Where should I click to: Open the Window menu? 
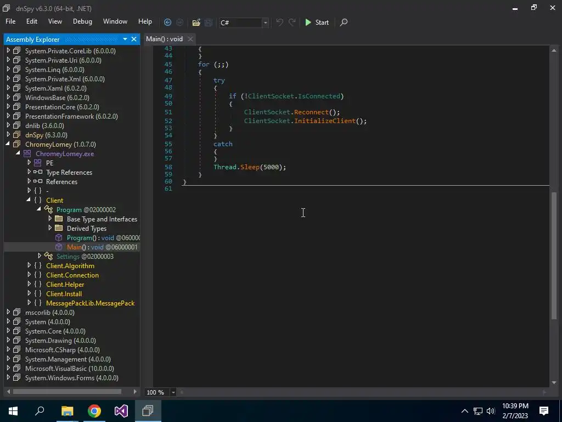115,21
